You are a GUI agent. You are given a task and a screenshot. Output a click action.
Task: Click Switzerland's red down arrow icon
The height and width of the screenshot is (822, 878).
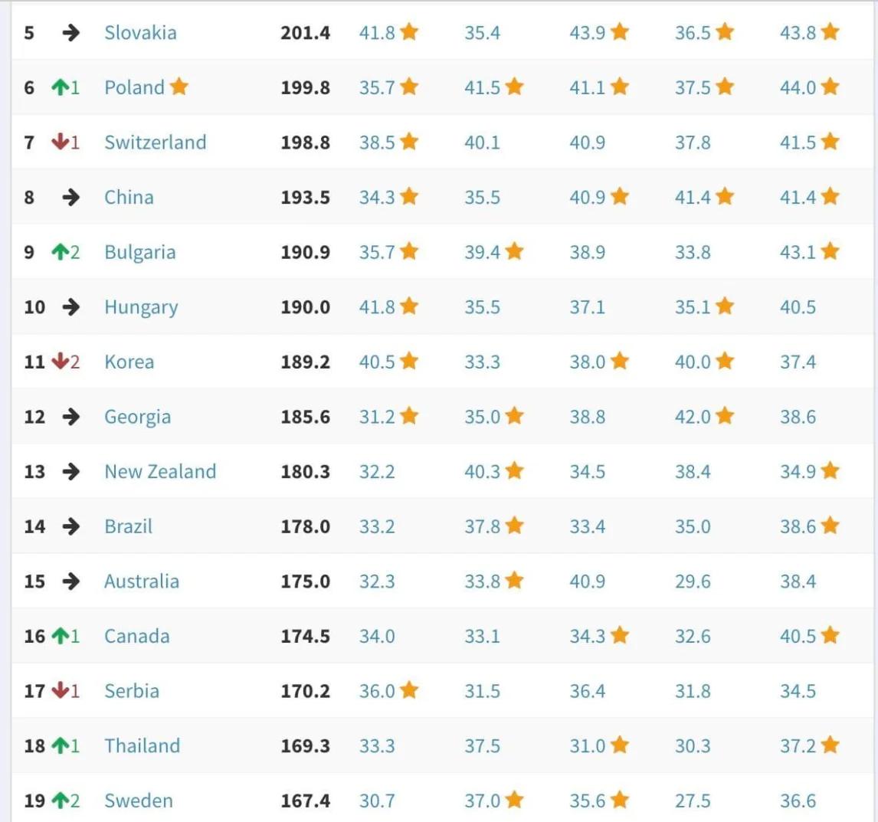tap(60, 142)
